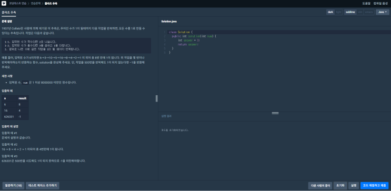Open the 연습문제 breadcrumb link
The height and width of the screenshot is (191, 391).
[36, 4]
